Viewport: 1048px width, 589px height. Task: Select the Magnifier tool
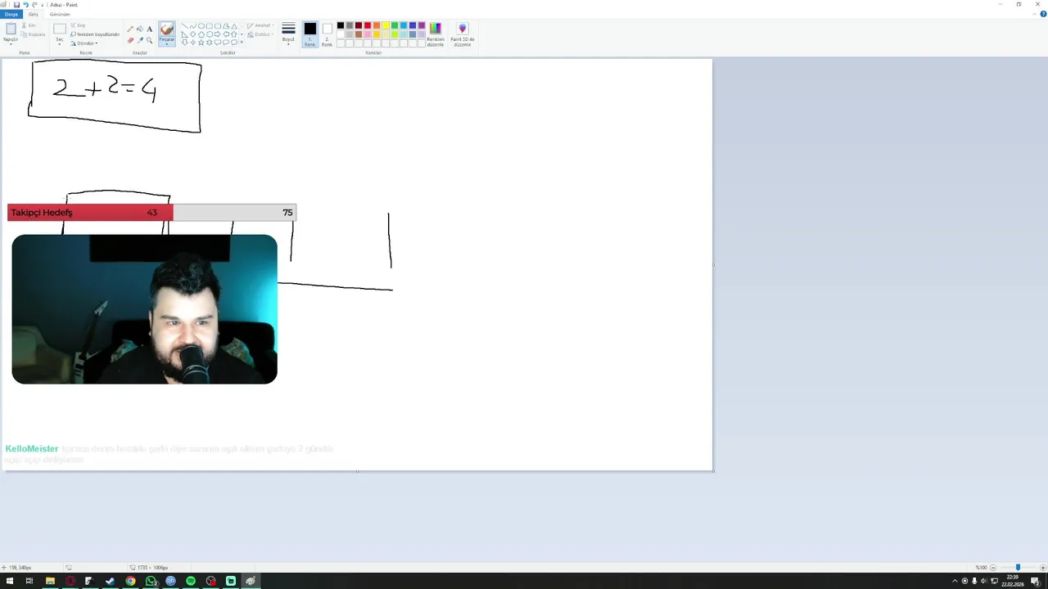[x=150, y=40]
